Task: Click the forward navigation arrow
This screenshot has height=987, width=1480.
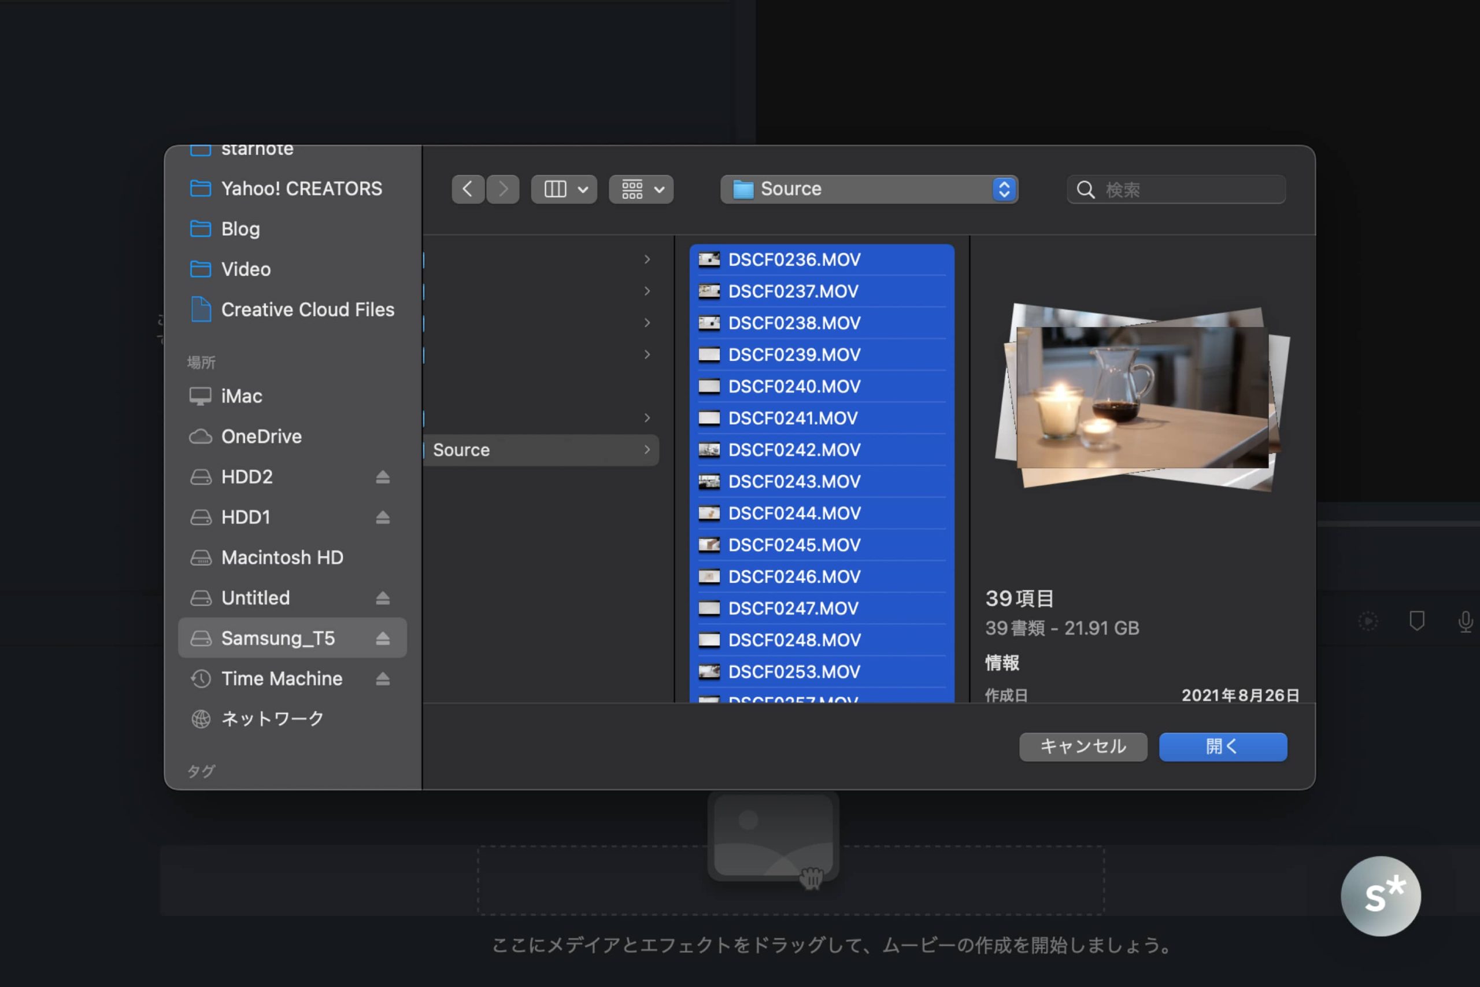Action: [503, 189]
